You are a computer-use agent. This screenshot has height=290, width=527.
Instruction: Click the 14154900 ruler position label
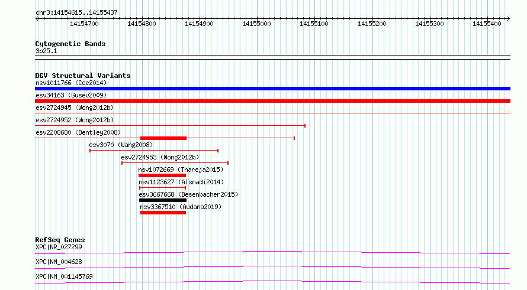pos(200,24)
